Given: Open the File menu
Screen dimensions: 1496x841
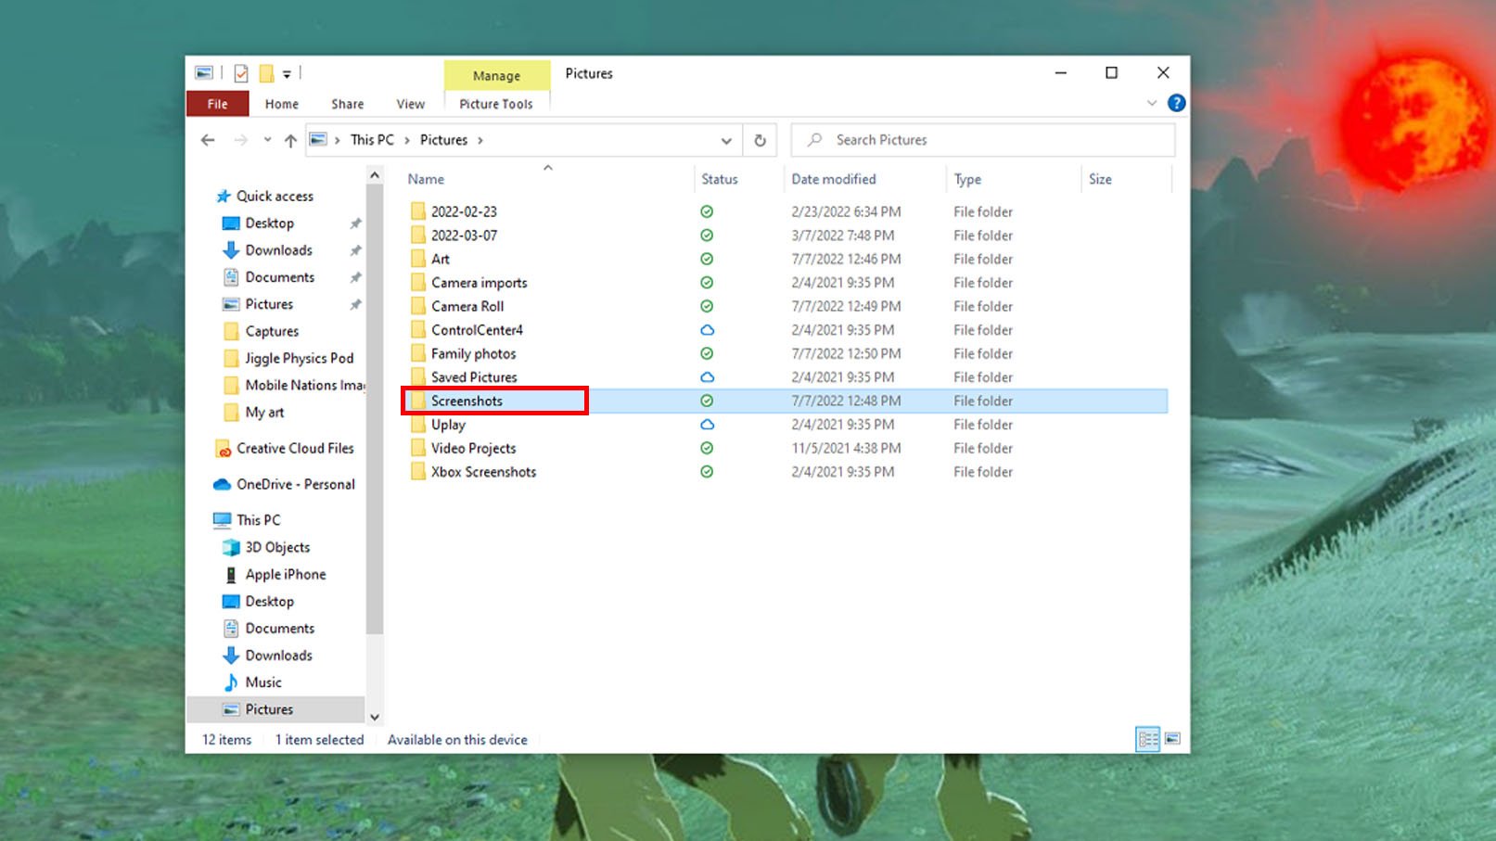Looking at the screenshot, I should (x=217, y=104).
